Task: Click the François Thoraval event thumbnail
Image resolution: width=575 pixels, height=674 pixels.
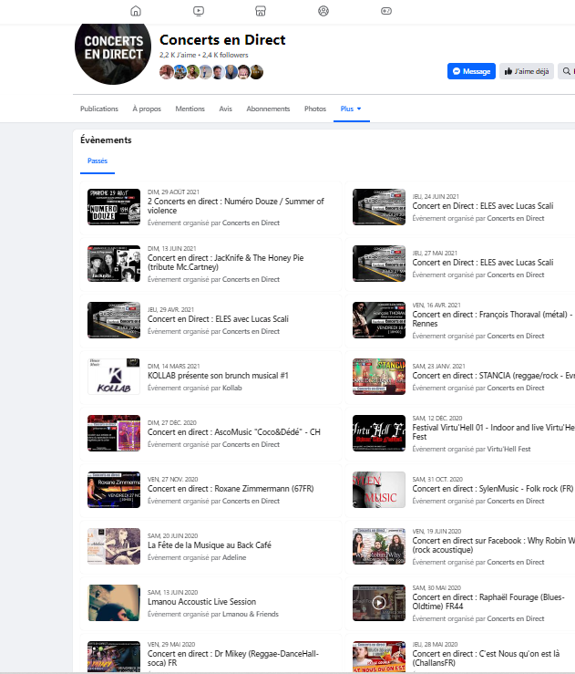Action: tap(379, 320)
